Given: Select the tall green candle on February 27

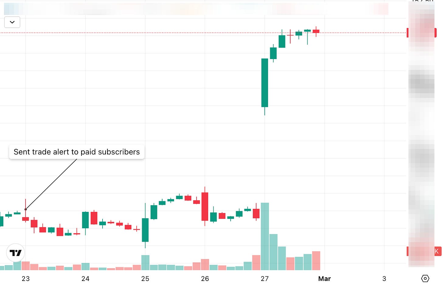Looking at the screenshot, I should pyautogui.click(x=265, y=82).
